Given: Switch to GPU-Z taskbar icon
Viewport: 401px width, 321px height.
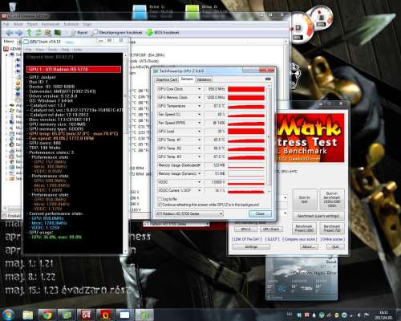Looking at the screenshot, I should (x=144, y=315).
